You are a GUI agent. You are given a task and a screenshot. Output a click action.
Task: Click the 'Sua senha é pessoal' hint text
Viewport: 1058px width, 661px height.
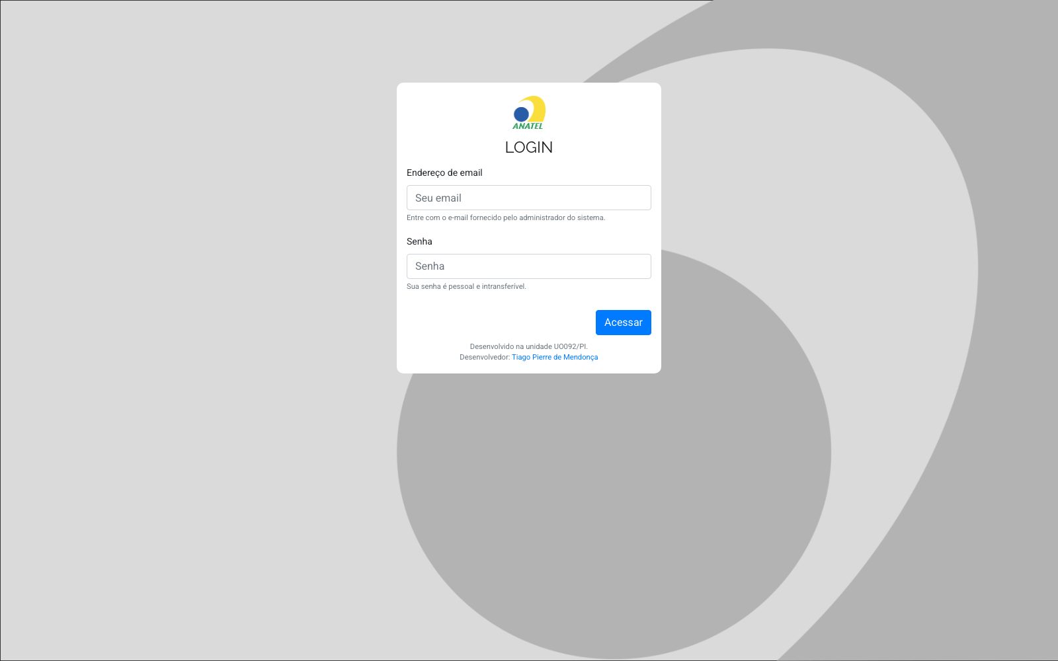click(466, 286)
